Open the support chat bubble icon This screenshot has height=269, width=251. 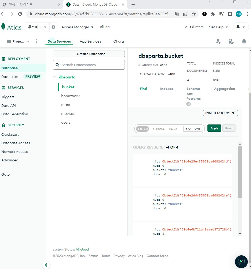pyautogui.click(x=241, y=262)
